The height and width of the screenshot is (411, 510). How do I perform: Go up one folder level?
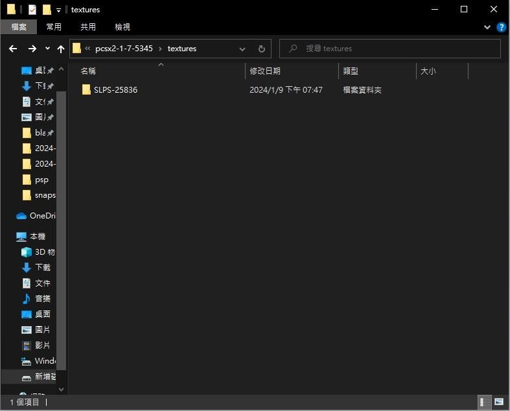click(x=61, y=49)
